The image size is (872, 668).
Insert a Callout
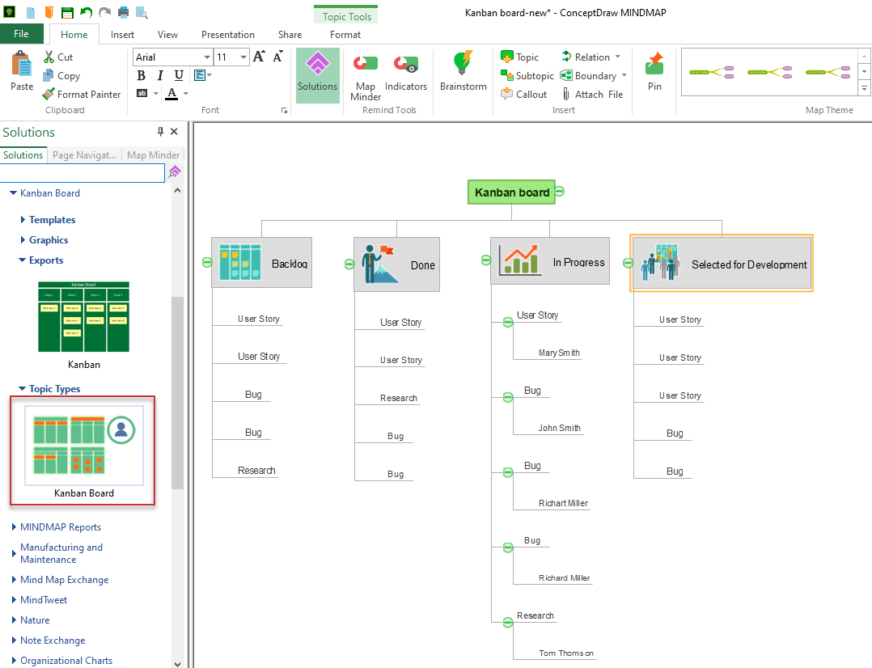click(523, 95)
